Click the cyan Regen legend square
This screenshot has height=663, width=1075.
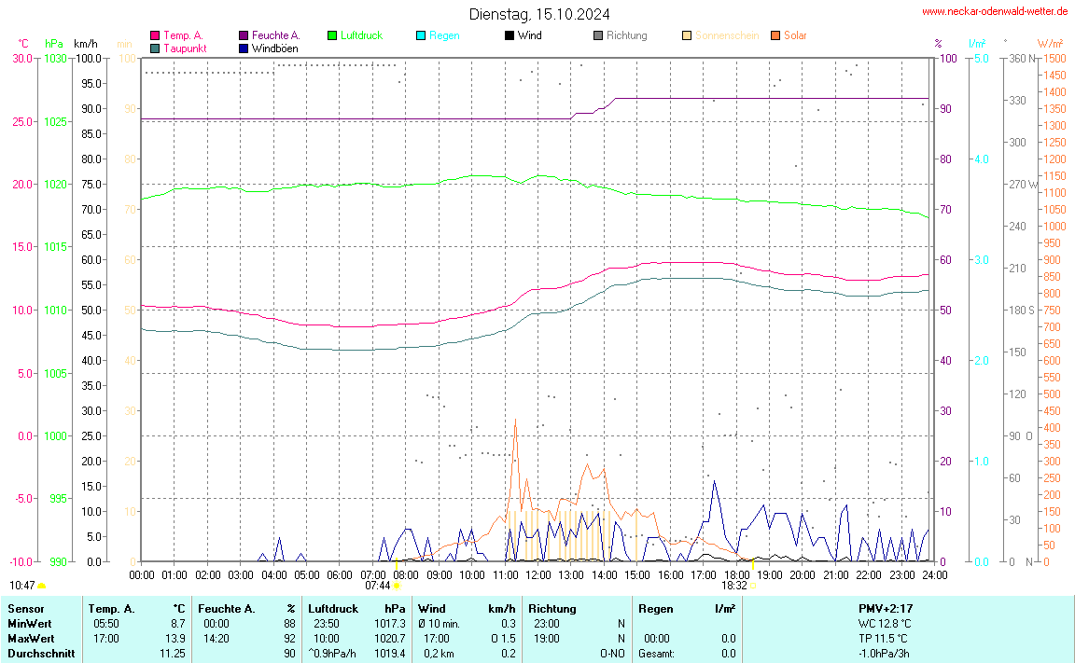421,35
